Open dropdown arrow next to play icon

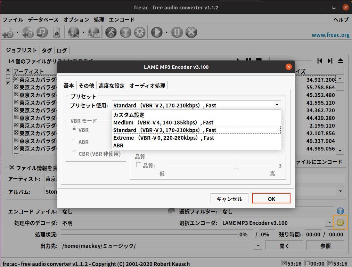[x=166, y=33]
